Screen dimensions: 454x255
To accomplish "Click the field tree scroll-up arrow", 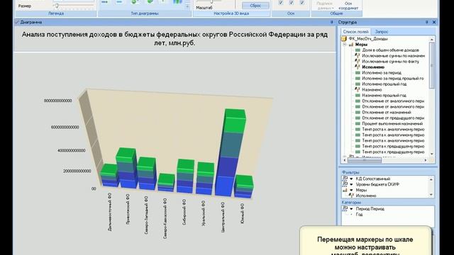I will pyautogui.click(x=432, y=39).
